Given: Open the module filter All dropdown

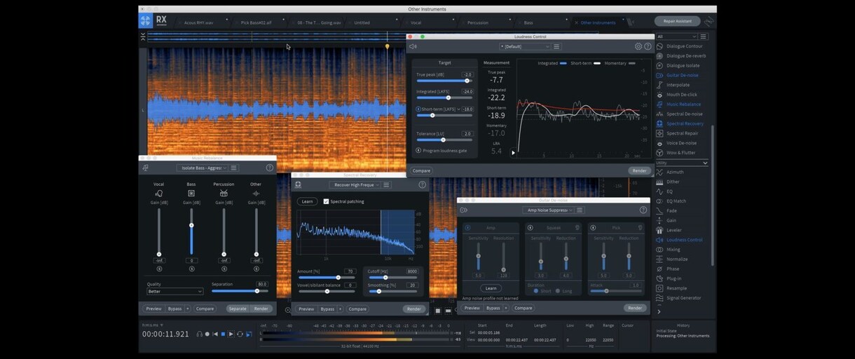Looking at the screenshot, I should pos(676,36).
